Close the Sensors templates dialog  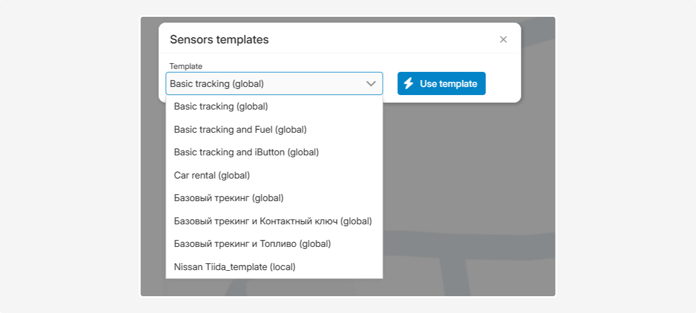503,39
